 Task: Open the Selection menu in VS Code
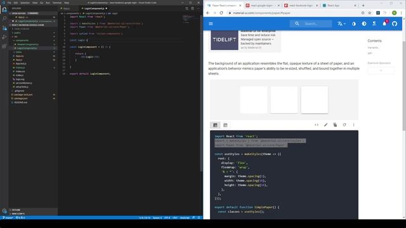click(25, 3)
